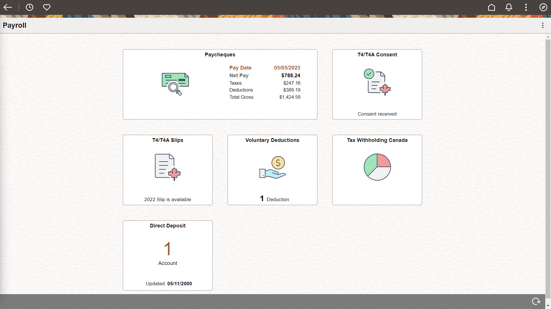
Task: Open the T4/T4A Consent tile
Action: coord(377,84)
